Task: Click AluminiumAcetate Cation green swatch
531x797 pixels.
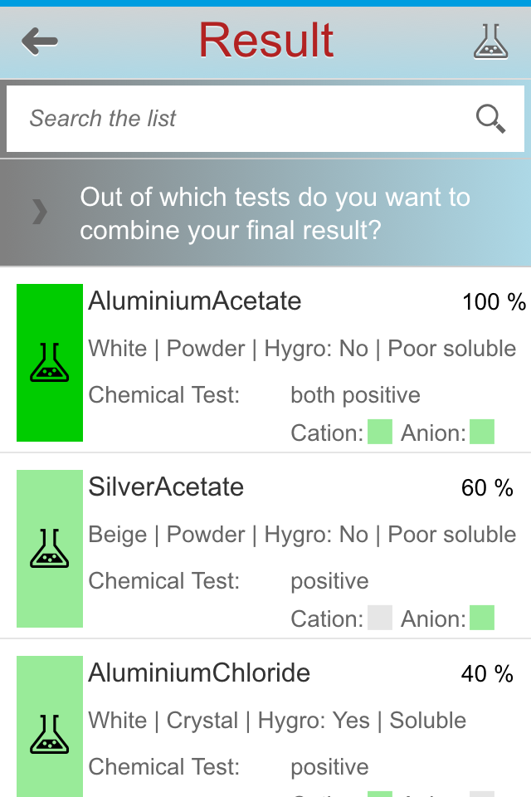Action: [x=380, y=433]
